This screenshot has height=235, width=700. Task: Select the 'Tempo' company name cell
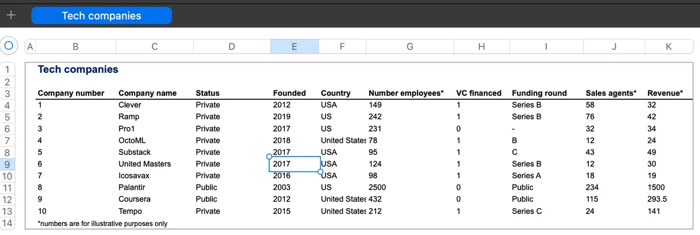130,211
